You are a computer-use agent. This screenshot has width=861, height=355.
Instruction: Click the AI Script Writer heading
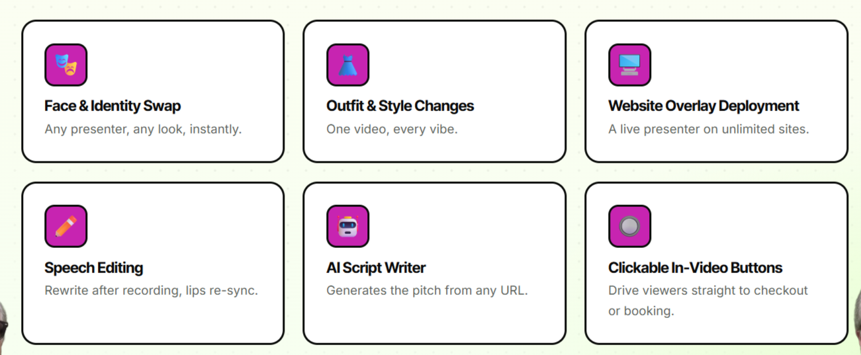(x=376, y=268)
